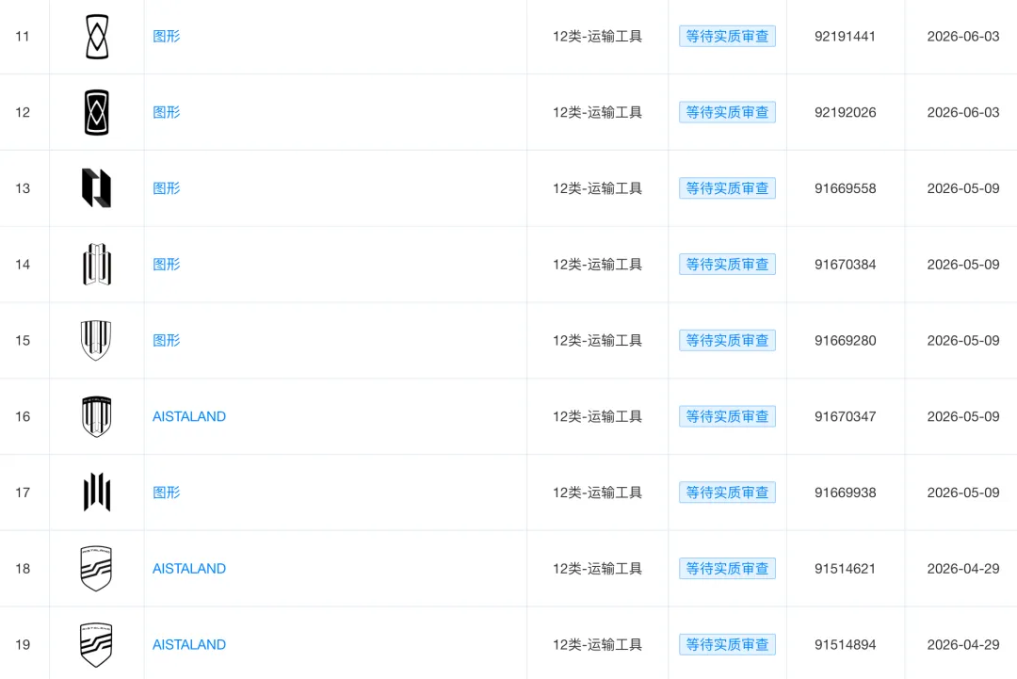View the shield logo for application 91670347
1017x679 pixels.
[97, 416]
